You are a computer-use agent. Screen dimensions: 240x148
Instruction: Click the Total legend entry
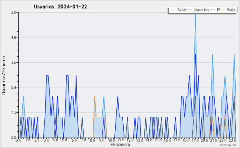[178, 10]
